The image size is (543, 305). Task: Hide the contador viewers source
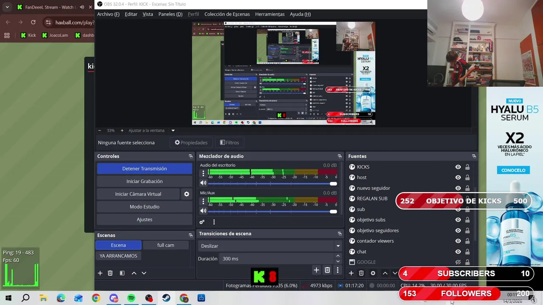click(x=458, y=241)
